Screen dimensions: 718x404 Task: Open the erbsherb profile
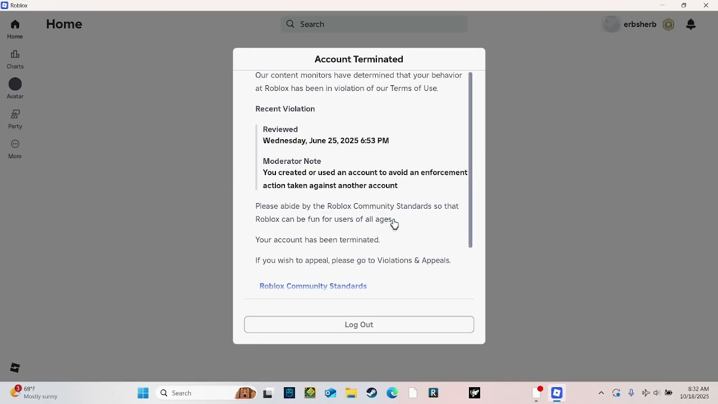click(629, 24)
